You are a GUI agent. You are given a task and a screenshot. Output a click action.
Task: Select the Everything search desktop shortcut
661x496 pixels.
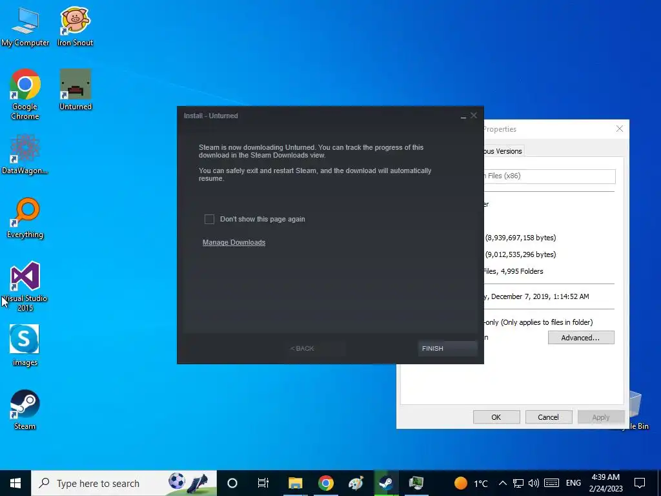[x=25, y=218]
